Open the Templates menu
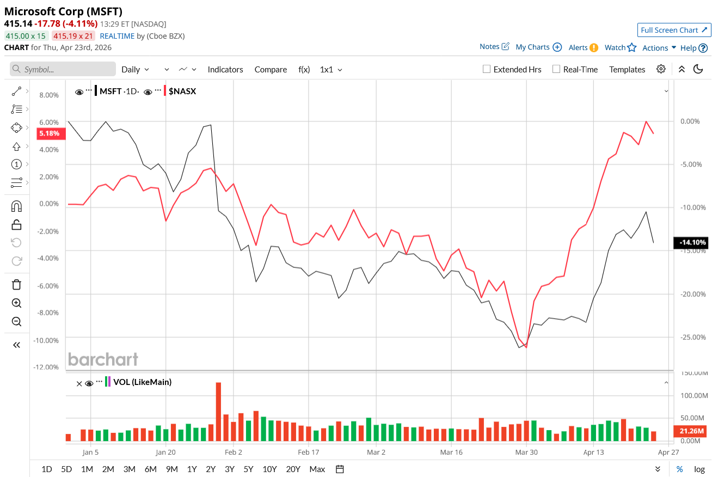This screenshot has height=477, width=712. coord(627,69)
